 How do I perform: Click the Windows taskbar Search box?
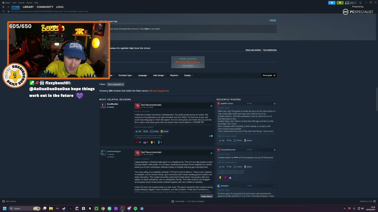[x=24, y=208]
